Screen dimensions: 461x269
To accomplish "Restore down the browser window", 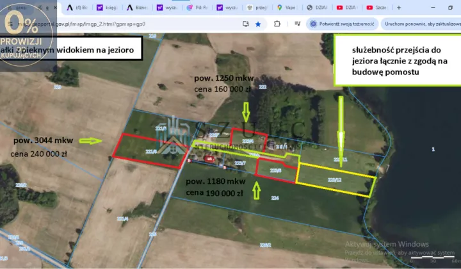I will coord(450,8).
